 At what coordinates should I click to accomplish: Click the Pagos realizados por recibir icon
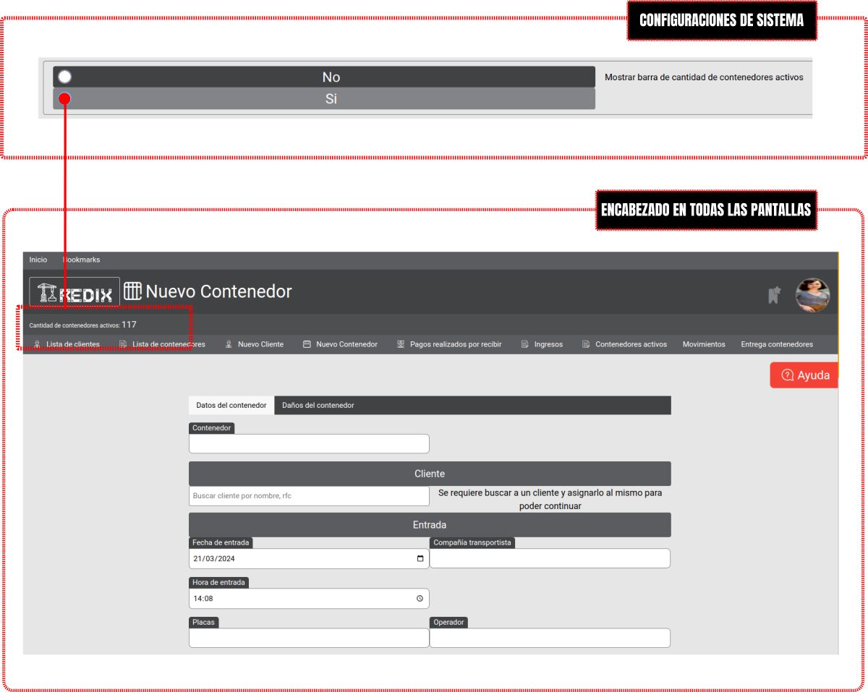(x=401, y=345)
